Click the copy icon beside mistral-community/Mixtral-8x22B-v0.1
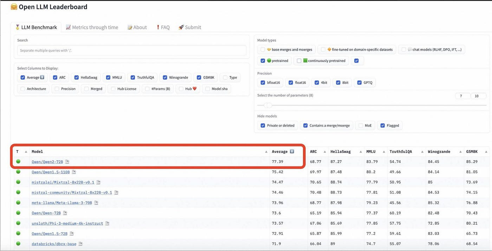 point(116,192)
